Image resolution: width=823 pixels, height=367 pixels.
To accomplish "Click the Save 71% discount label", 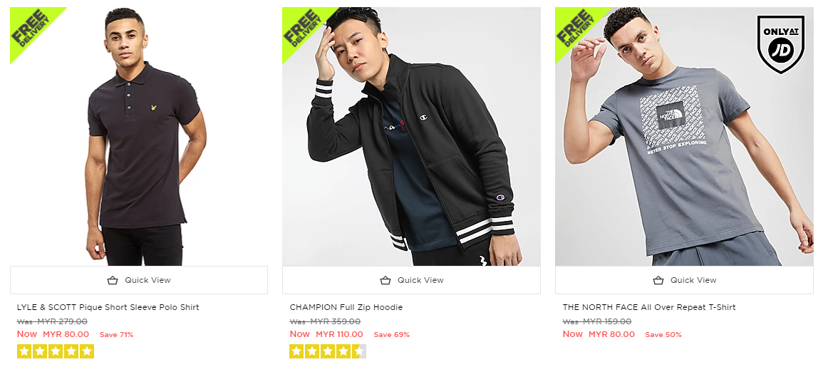I will 117,335.
